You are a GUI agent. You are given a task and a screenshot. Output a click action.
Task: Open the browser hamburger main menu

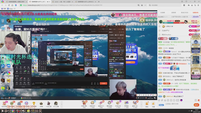[x=198, y=5]
